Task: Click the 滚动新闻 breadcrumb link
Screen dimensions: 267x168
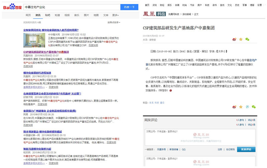Action: coord(187,14)
